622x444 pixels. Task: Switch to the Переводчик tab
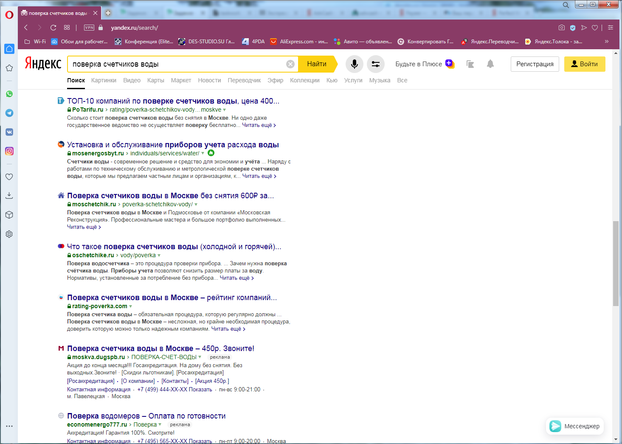(244, 80)
